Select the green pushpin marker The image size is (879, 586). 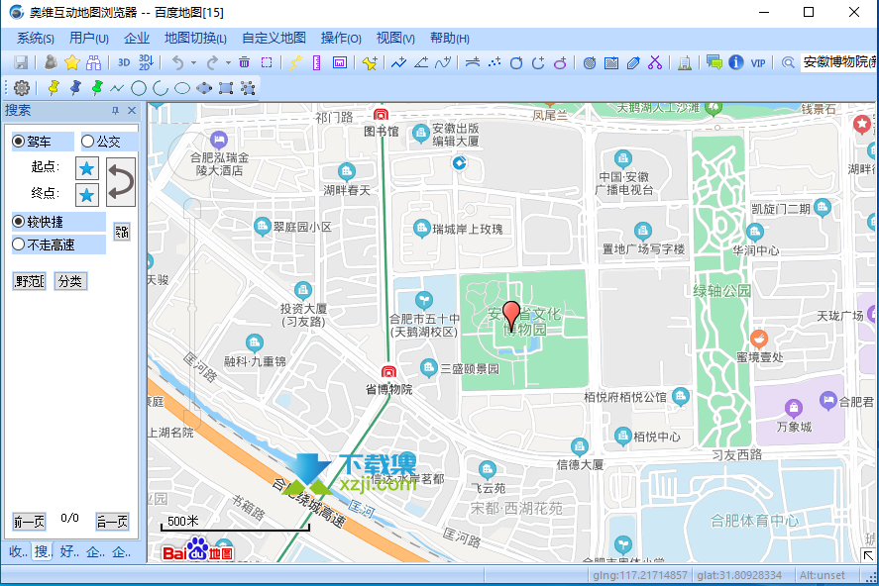click(x=97, y=88)
